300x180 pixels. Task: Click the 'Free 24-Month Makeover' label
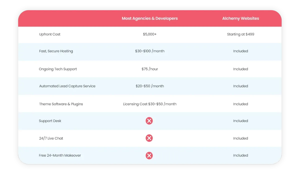tap(60, 155)
